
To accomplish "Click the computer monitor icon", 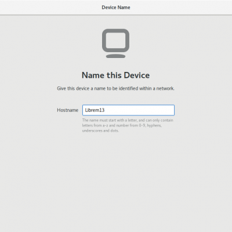I will 115,43.
